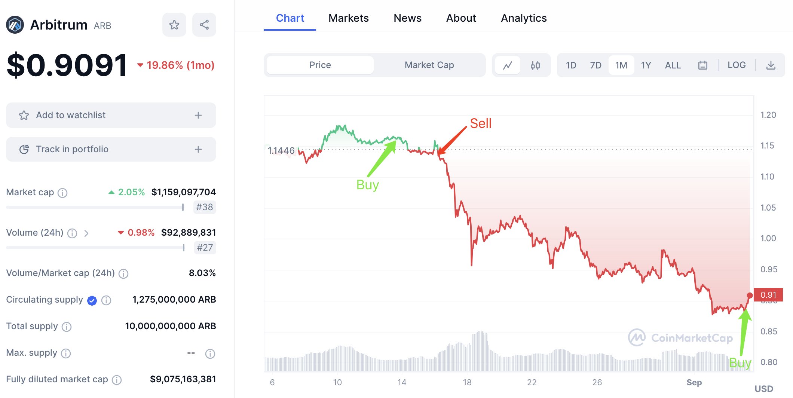This screenshot has width=793, height=398.
Task: Expand the Track in portfolio plus
Action: [x=198, y=149]
